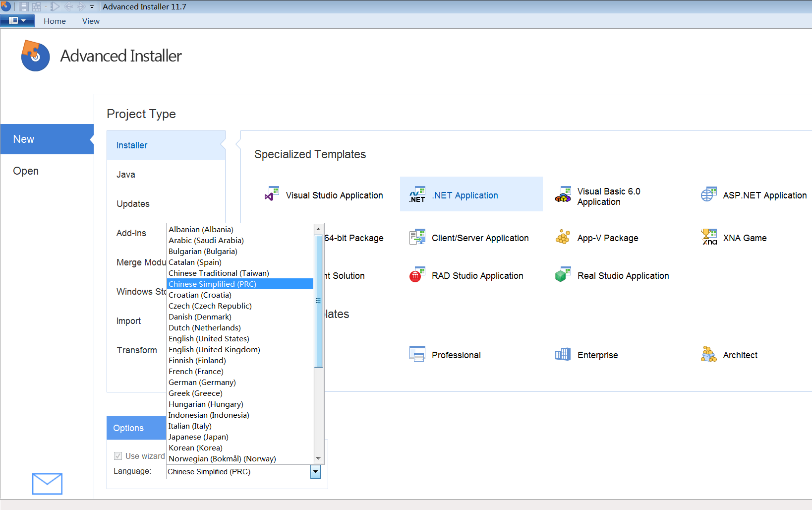Select the Professional template icon

tap(417, 354)
